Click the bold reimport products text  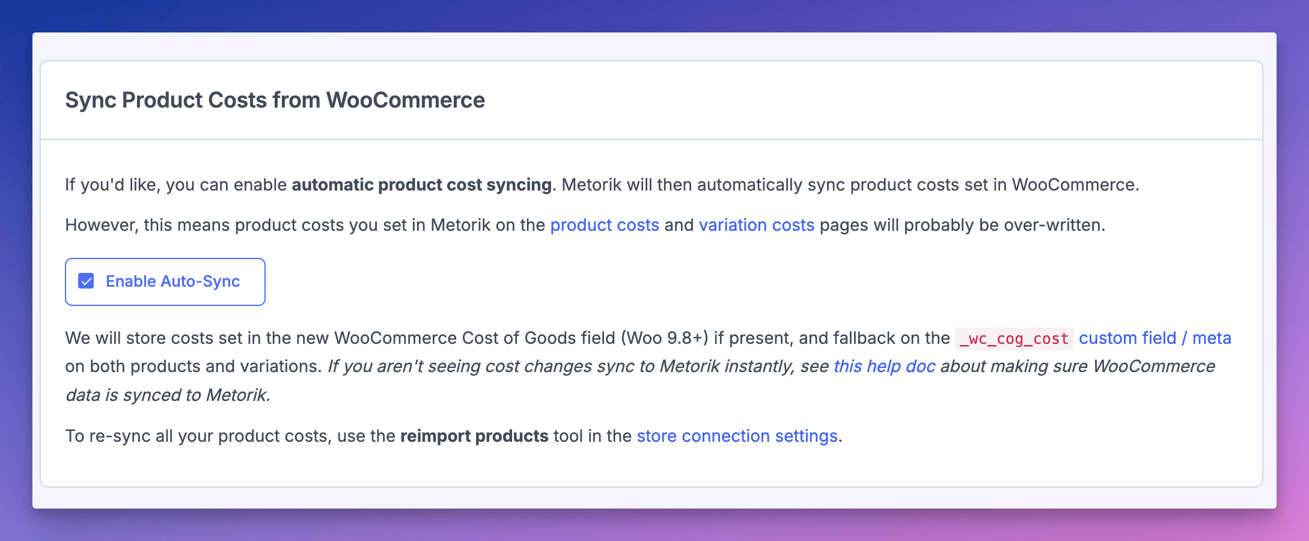coord(474,436)
